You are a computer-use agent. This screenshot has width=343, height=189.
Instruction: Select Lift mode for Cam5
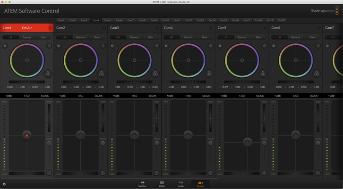[x=225, y=37]
